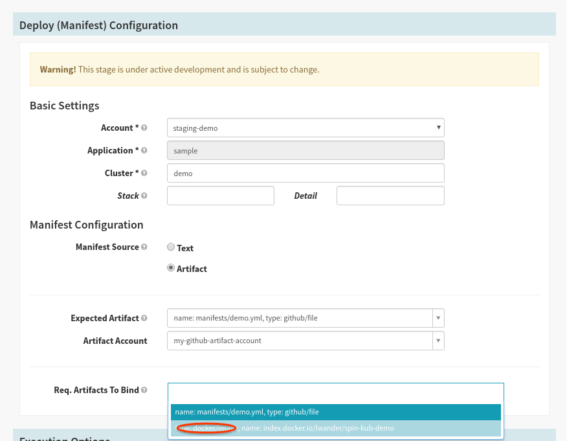
Task: Click the Req. Artifacts To Bind search box
Action: pyautogui.click(x=335, y=392)
